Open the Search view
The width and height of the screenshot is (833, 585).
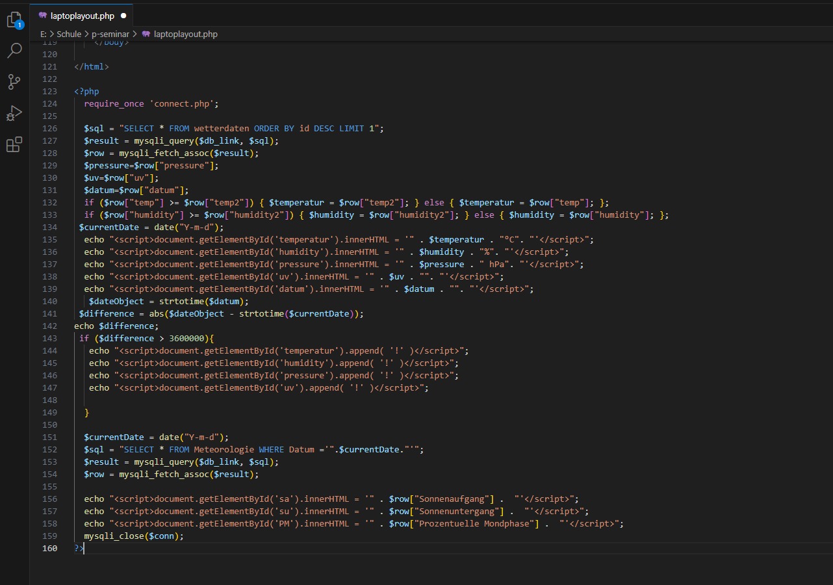(x=14, y=51)
